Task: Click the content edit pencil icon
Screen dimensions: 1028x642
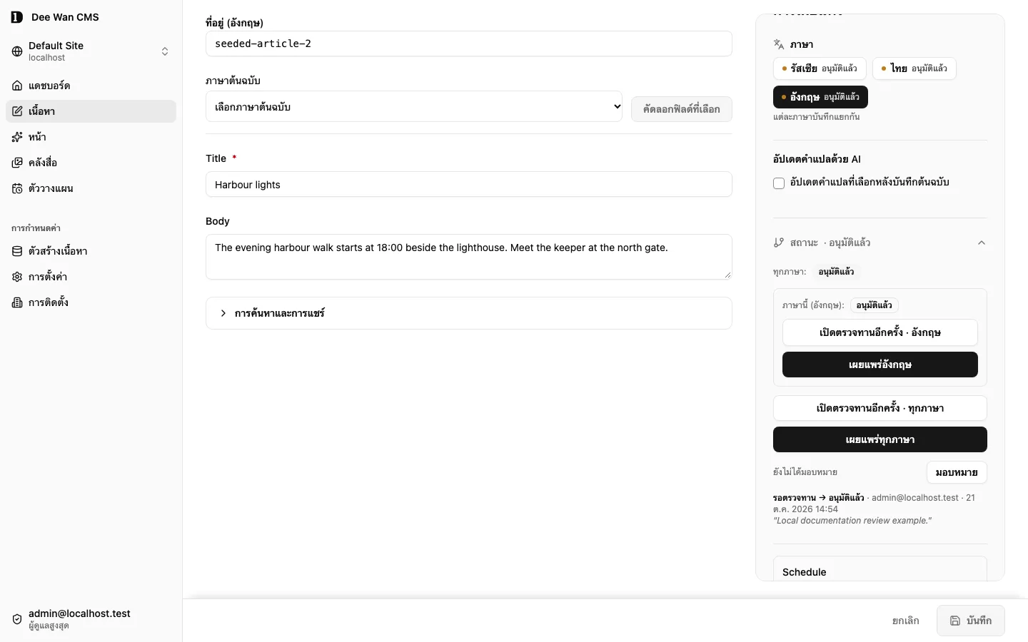Action: (17, 111)
